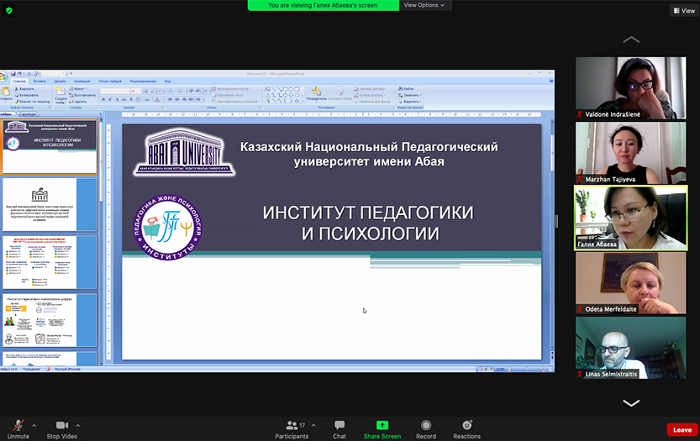
Task: Expand audio options arrow next to Unmute
Action: tap(34, 425)
